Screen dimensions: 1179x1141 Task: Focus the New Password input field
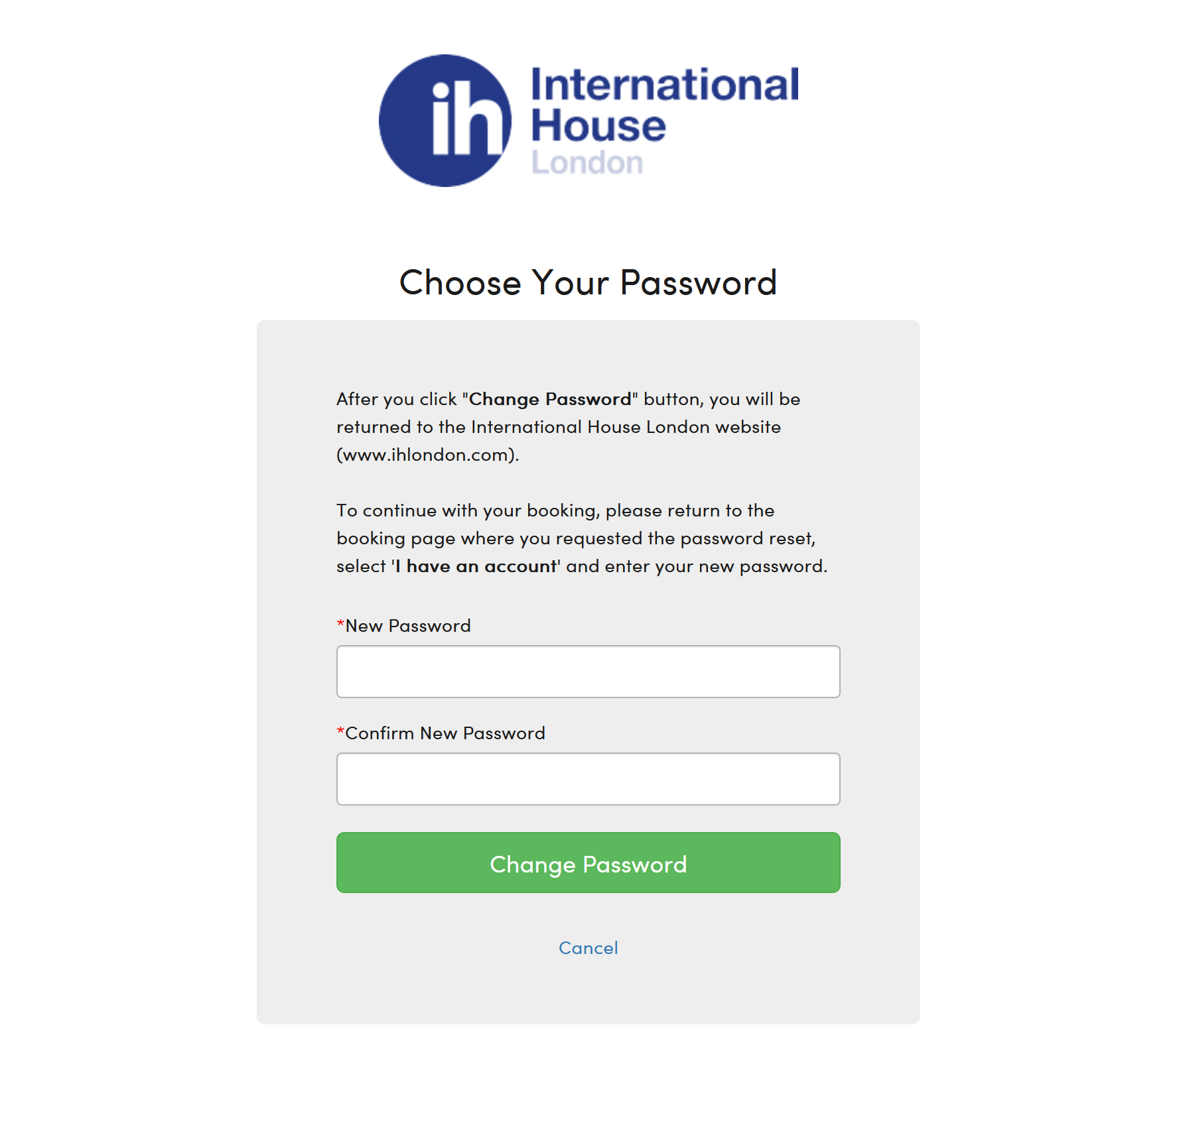pyautogui.click(x=588, y=672)
